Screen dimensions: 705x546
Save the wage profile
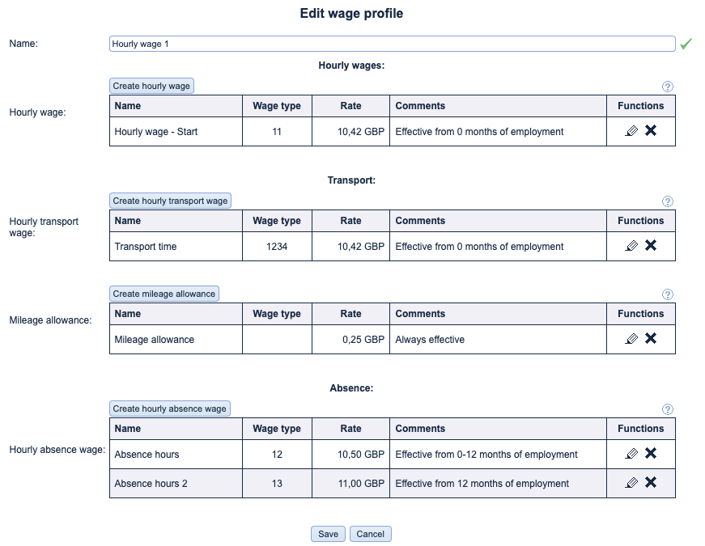click(329, 534)
